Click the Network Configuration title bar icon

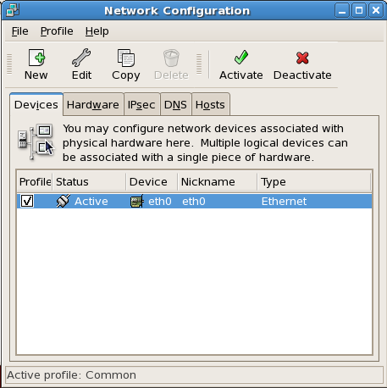click(x=13, y=10)
